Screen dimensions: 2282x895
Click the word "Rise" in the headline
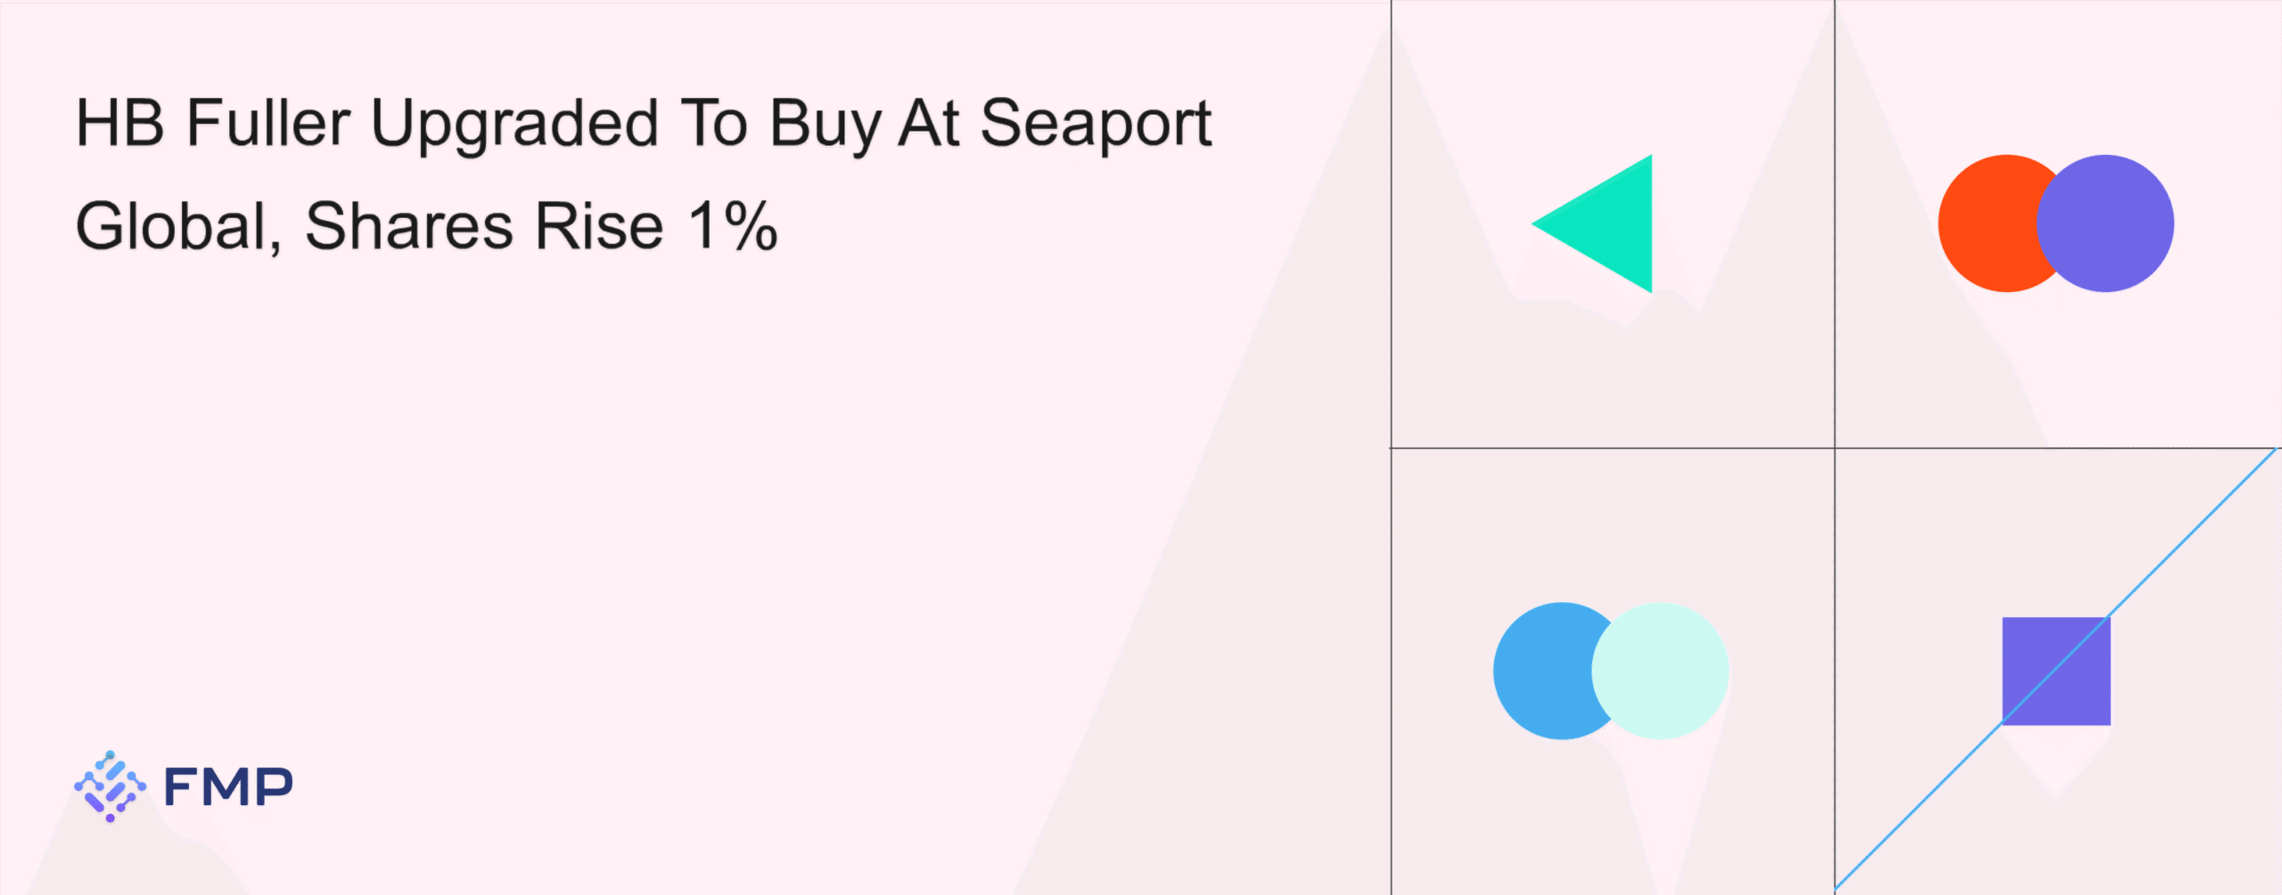point(599,226)
